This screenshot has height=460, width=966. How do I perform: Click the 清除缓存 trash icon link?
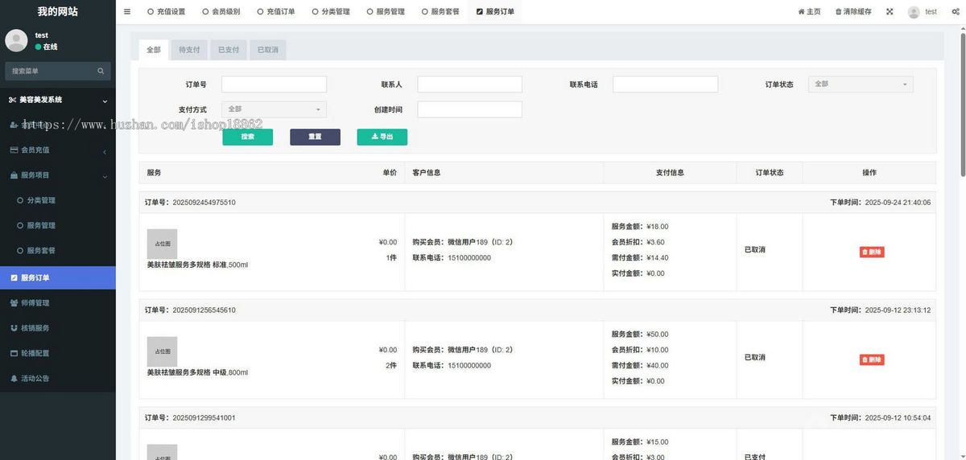(853, 12)
